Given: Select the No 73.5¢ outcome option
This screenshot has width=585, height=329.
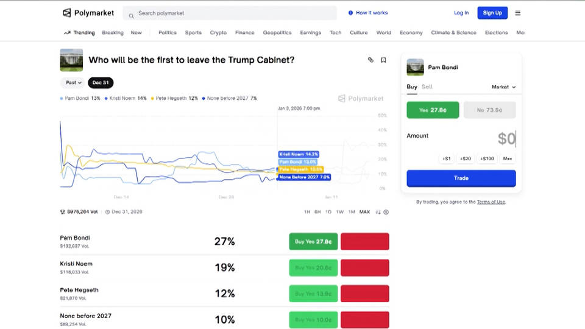Looking at the screenshot, I should (x=489, y=110).
